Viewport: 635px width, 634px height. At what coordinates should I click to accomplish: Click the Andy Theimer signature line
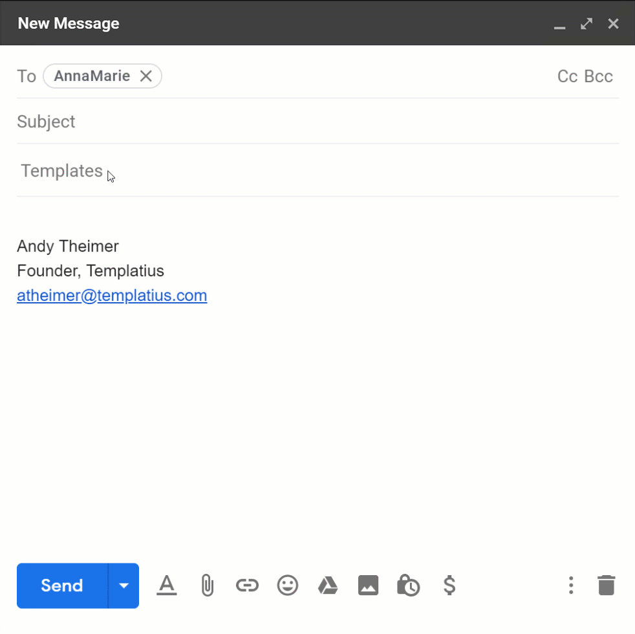68,246
